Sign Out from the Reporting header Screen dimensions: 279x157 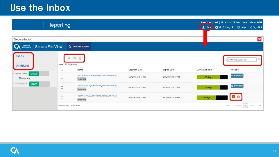click(x=256, y=27)
